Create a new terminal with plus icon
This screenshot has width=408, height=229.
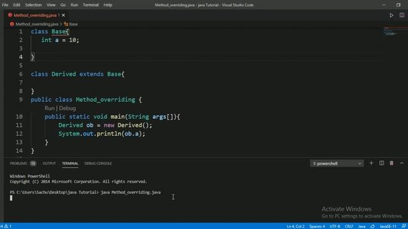point(371,163)
